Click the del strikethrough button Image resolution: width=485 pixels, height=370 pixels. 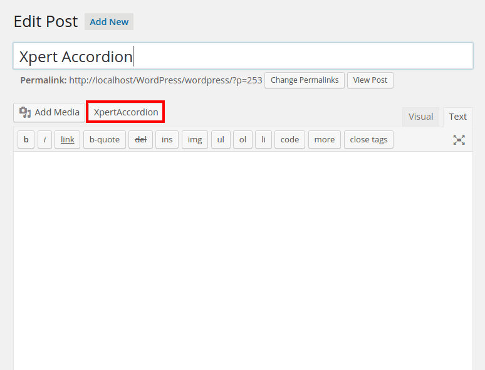[141, 139]
